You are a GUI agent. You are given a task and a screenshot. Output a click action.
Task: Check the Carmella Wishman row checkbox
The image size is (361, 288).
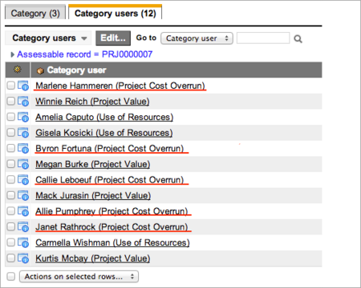coord(10,242)
